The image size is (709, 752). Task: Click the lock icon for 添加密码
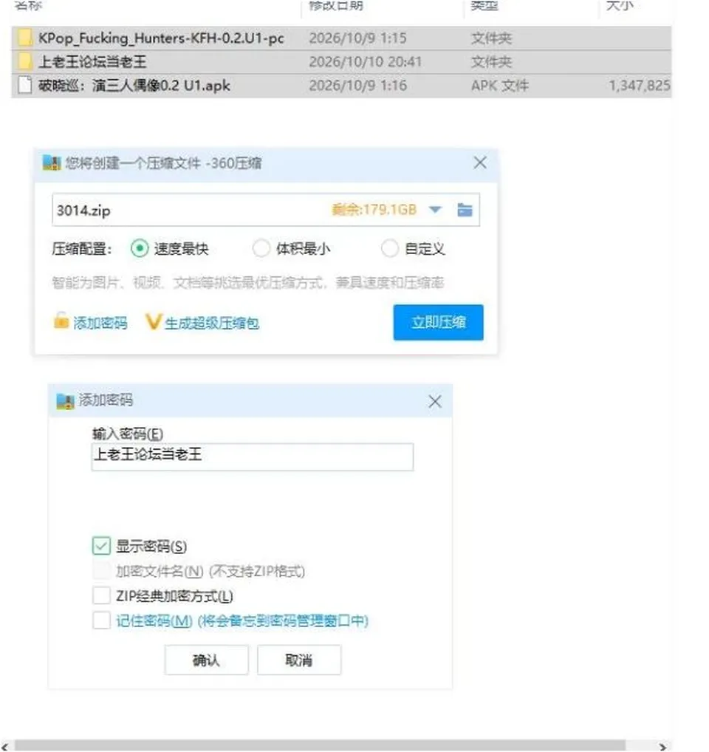tap(61, 321)
